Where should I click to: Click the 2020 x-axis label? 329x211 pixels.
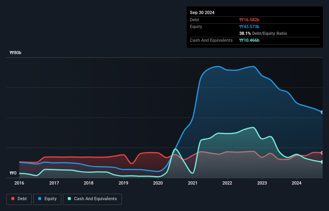click(x=158, y=183)
